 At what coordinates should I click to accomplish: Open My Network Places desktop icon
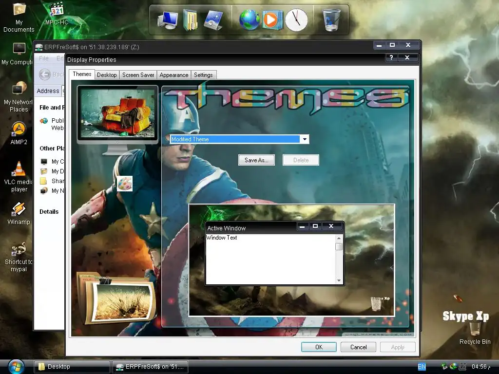[18, 97]
